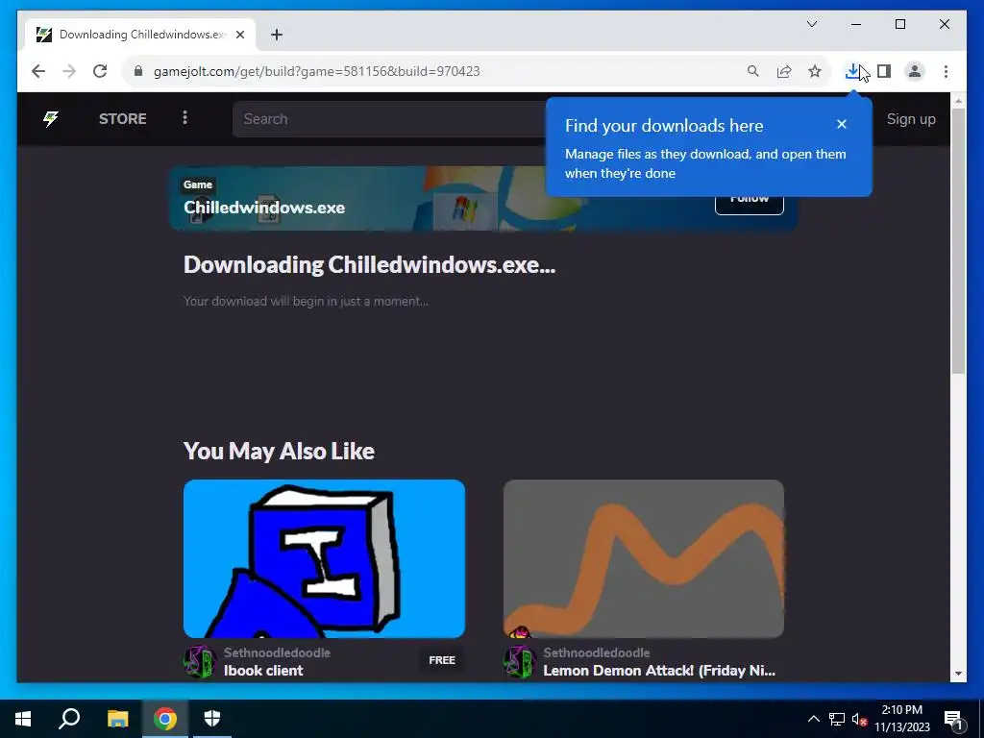Toggle the Chrome side panel icon
The width and height of the screenshot is (984, 738).
(x=884, y=71)
